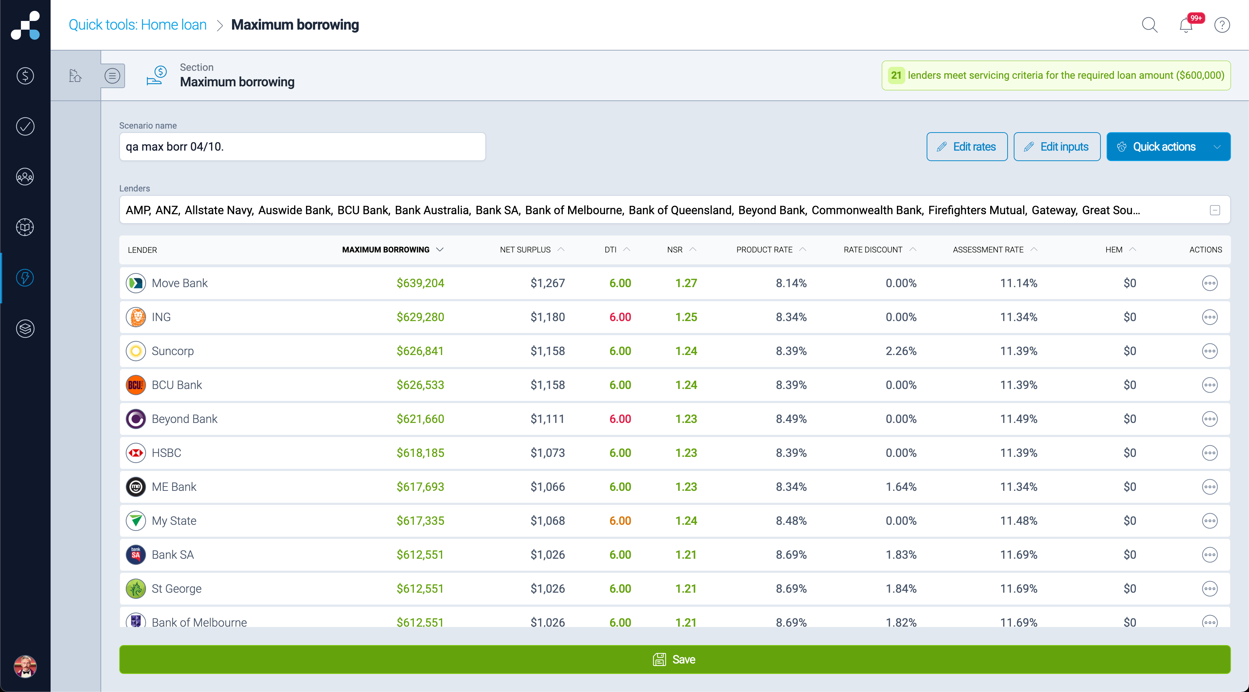Click the Edit inputs button
This screenshot has width=1249, height=692.
point(1057,146)
